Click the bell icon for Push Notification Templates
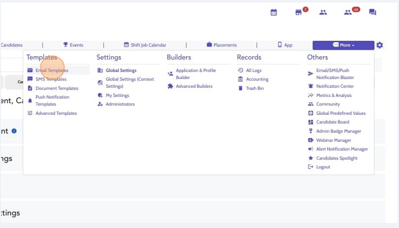This screenshot has height=228, width=399. point(30,100)
